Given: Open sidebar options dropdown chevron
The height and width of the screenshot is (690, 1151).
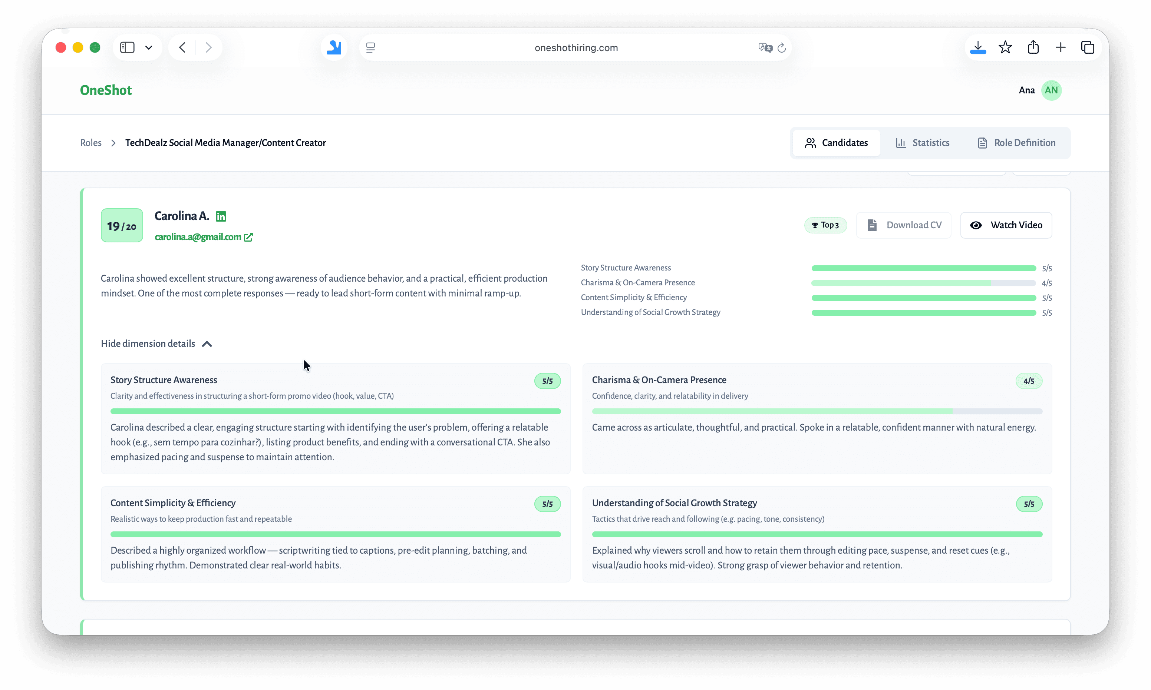Looking at the screenshot, I should 149,47.
